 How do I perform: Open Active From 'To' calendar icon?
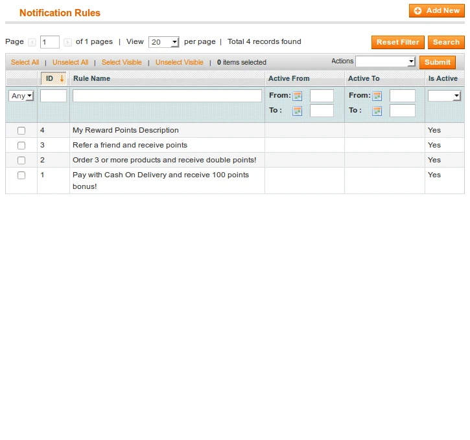[x=298, y=111]
